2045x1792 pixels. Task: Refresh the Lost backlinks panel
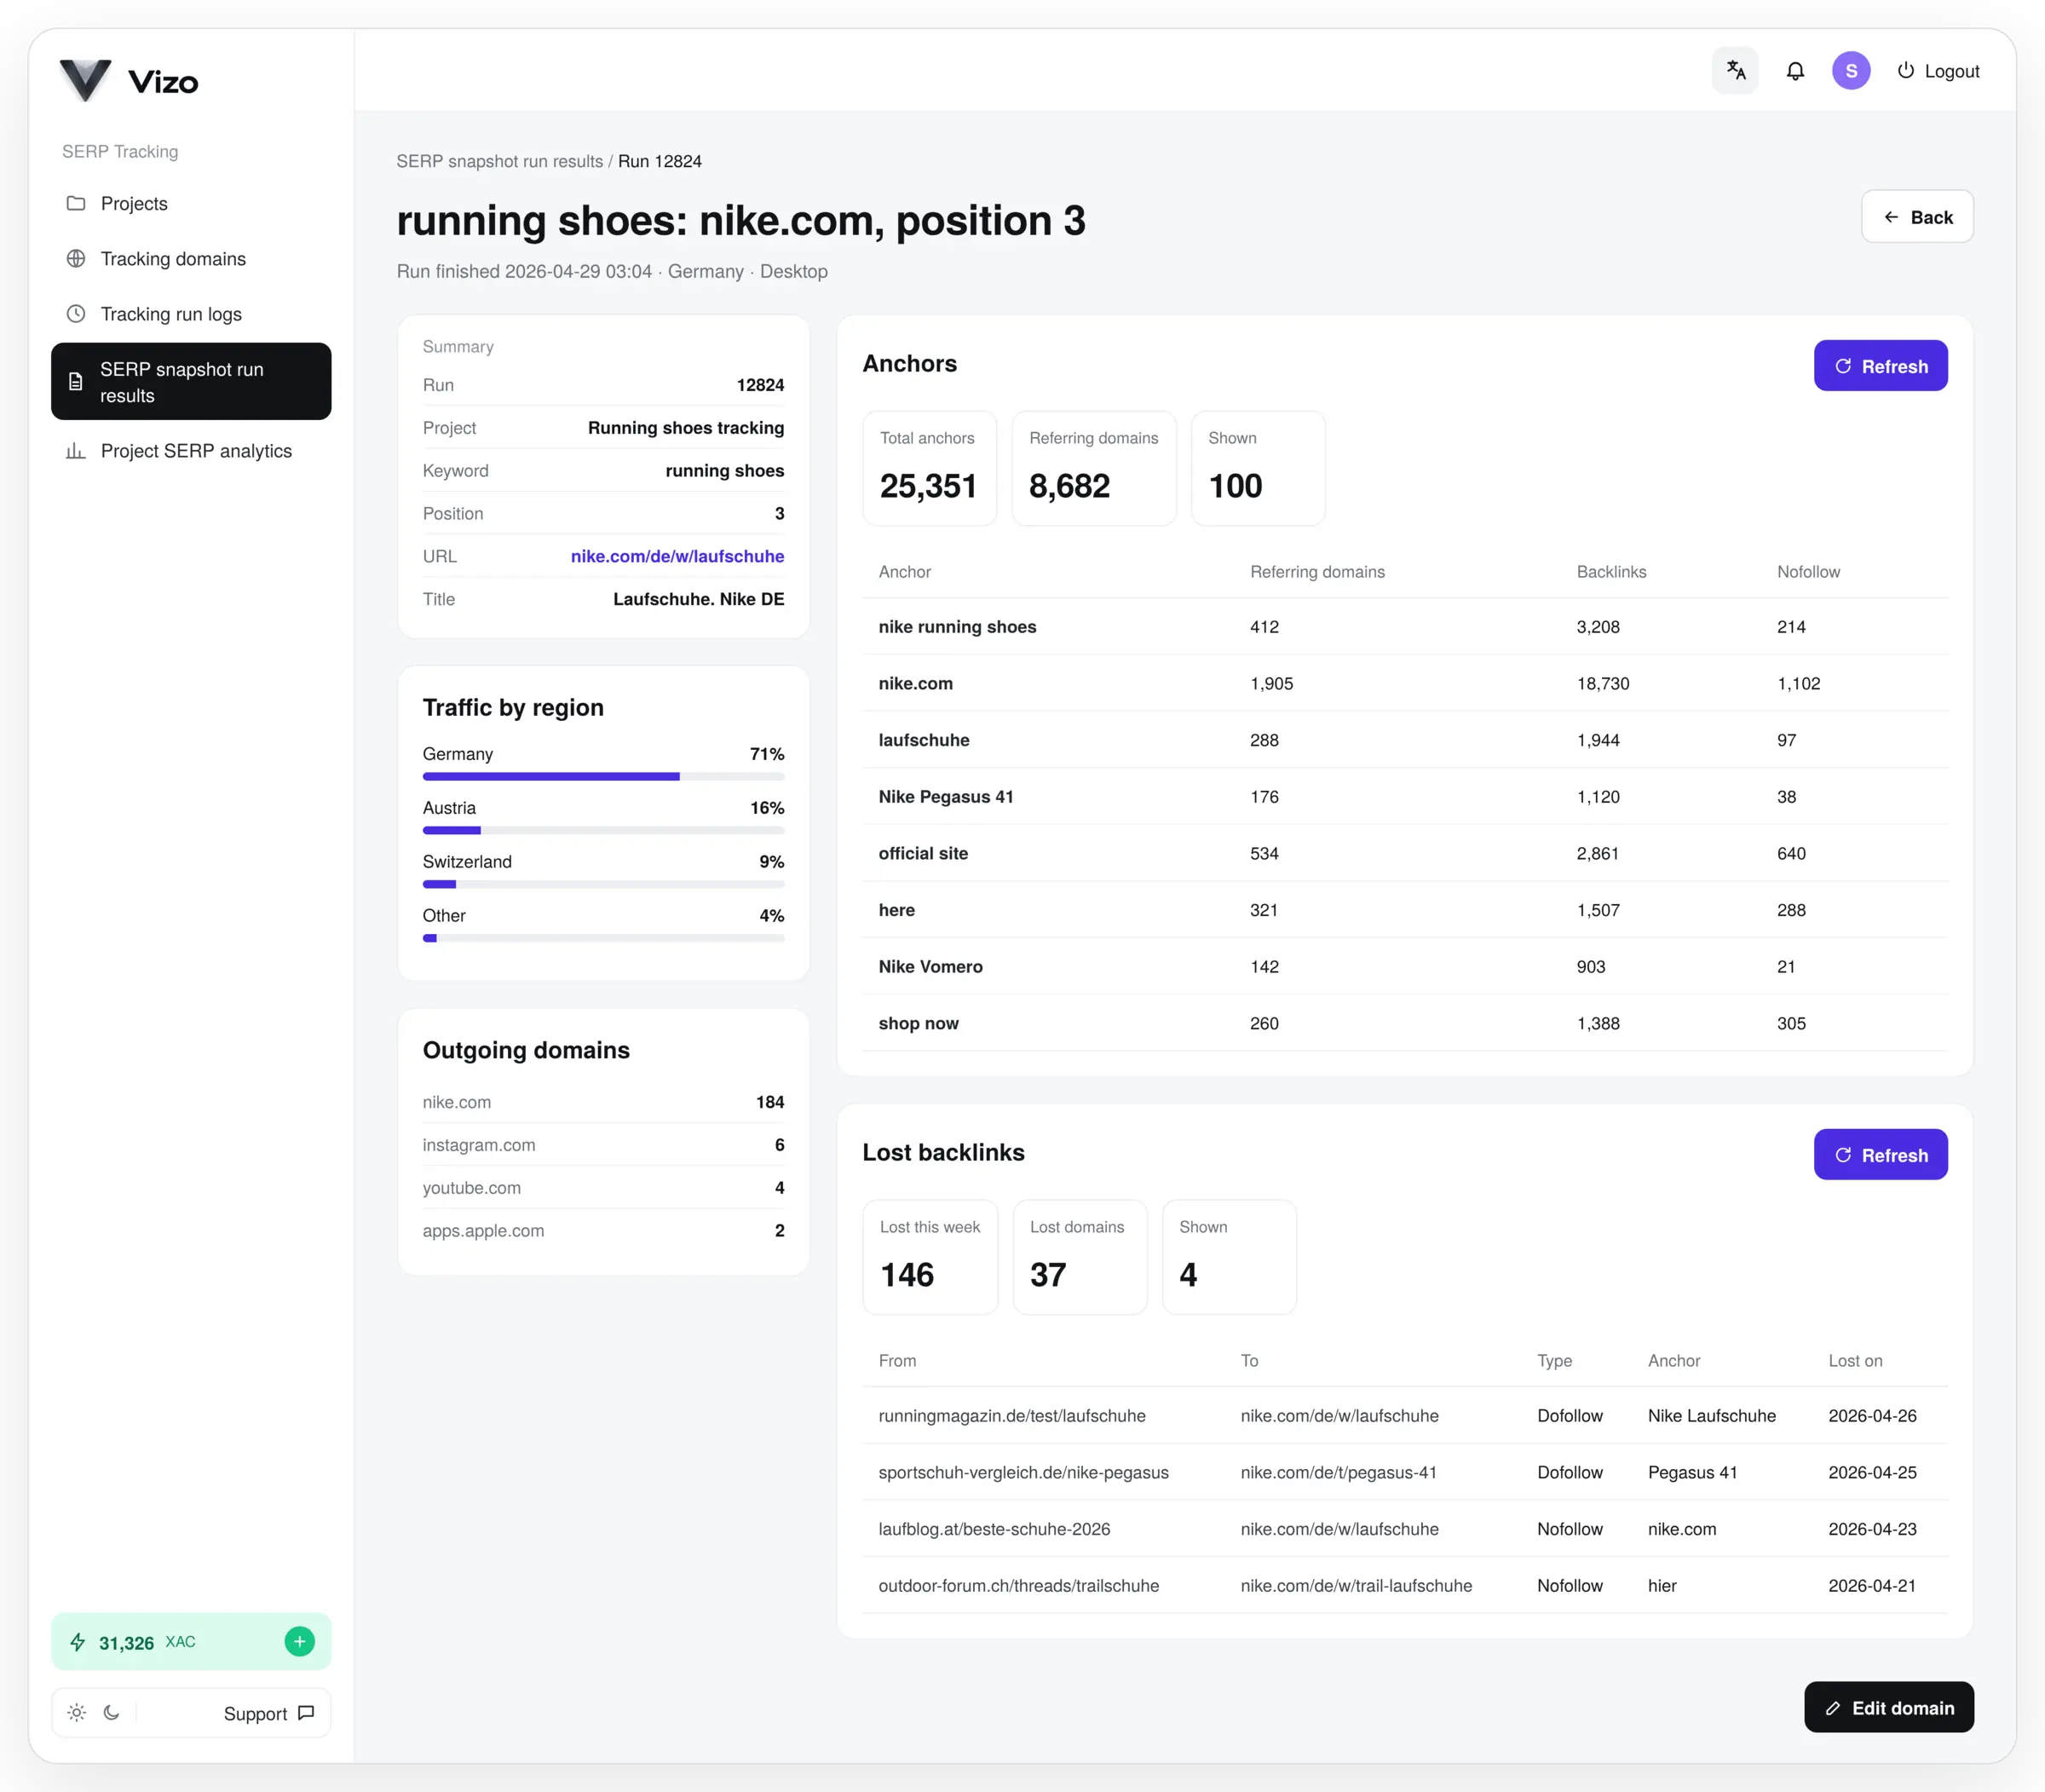click(x=1880, y=1155)
